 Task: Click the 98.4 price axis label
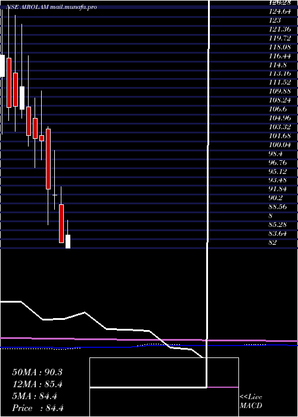pyautogui.click(x=276, y=154)
